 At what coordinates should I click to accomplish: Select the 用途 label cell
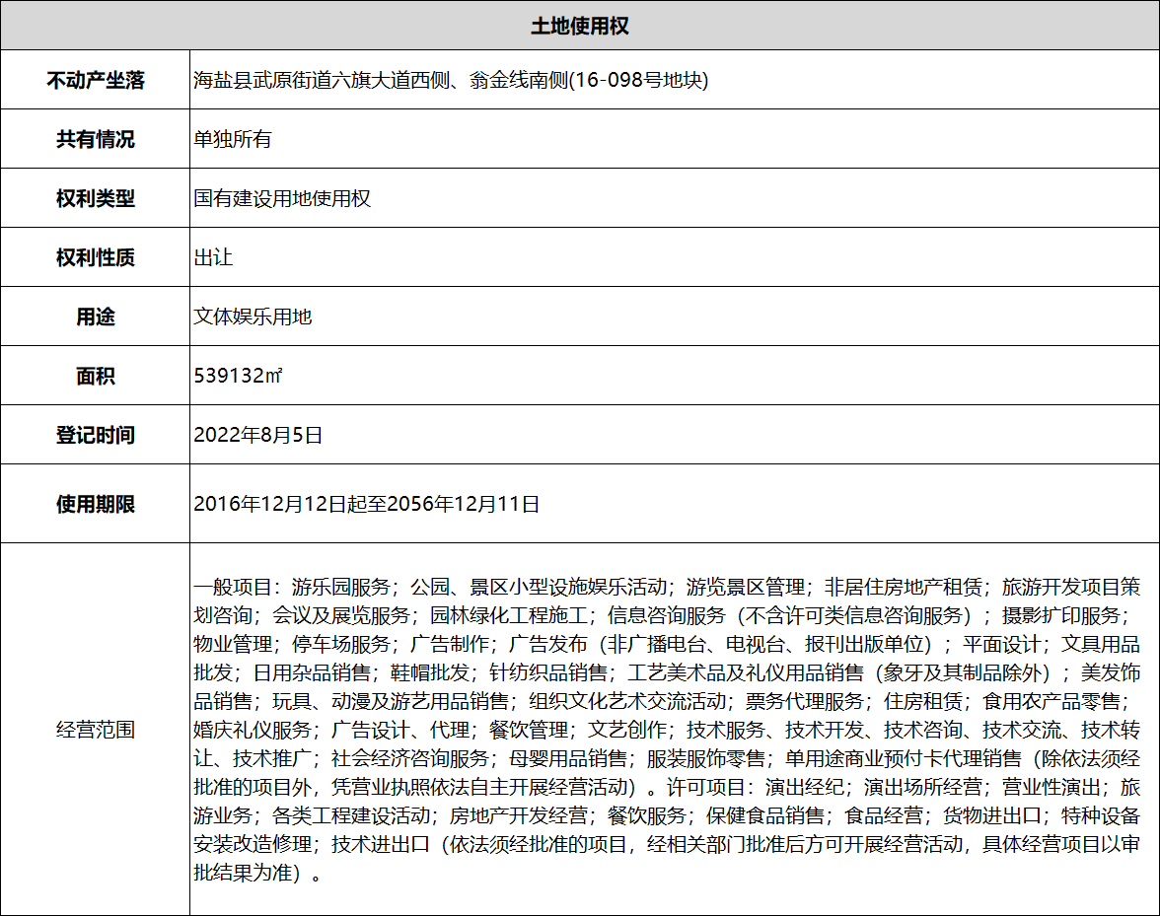pyautogui.click(x=96, y=317)
